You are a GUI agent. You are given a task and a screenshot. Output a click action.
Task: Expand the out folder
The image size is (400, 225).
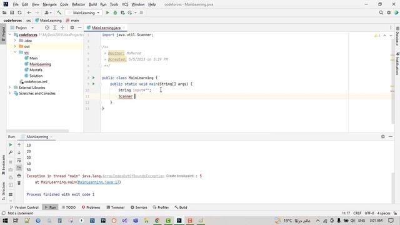tap(15, 46)
